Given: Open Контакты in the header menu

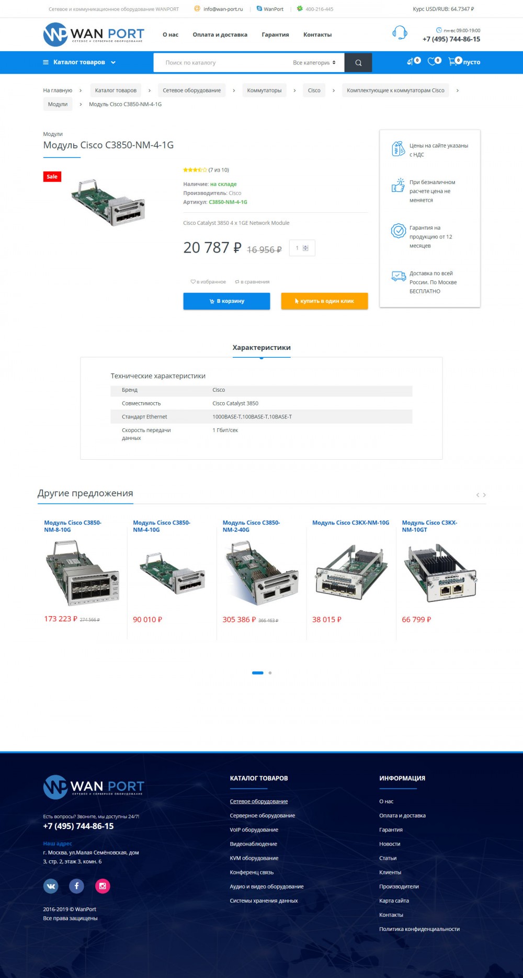Looking at the screenshot, I should pos(317,35).
